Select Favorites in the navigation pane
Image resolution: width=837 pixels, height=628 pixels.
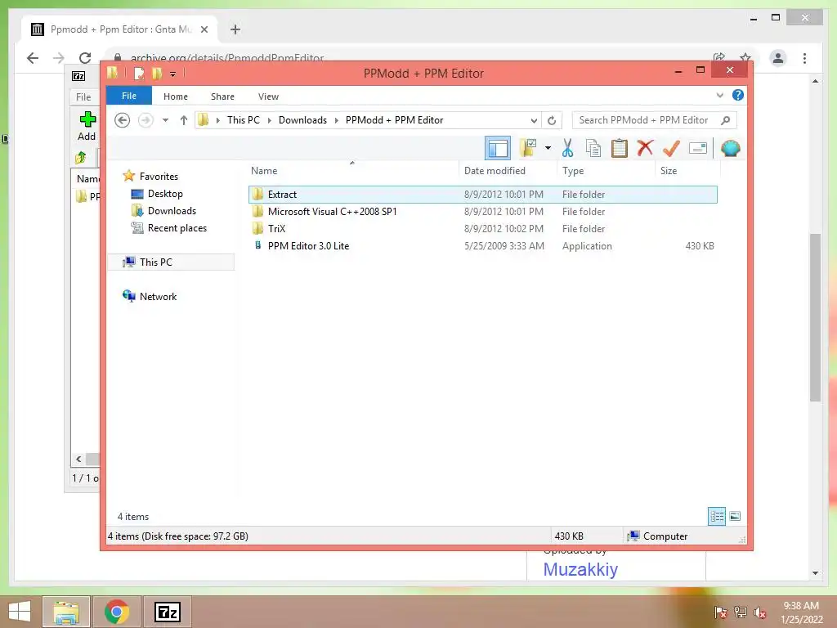click(x=159, y=177)
